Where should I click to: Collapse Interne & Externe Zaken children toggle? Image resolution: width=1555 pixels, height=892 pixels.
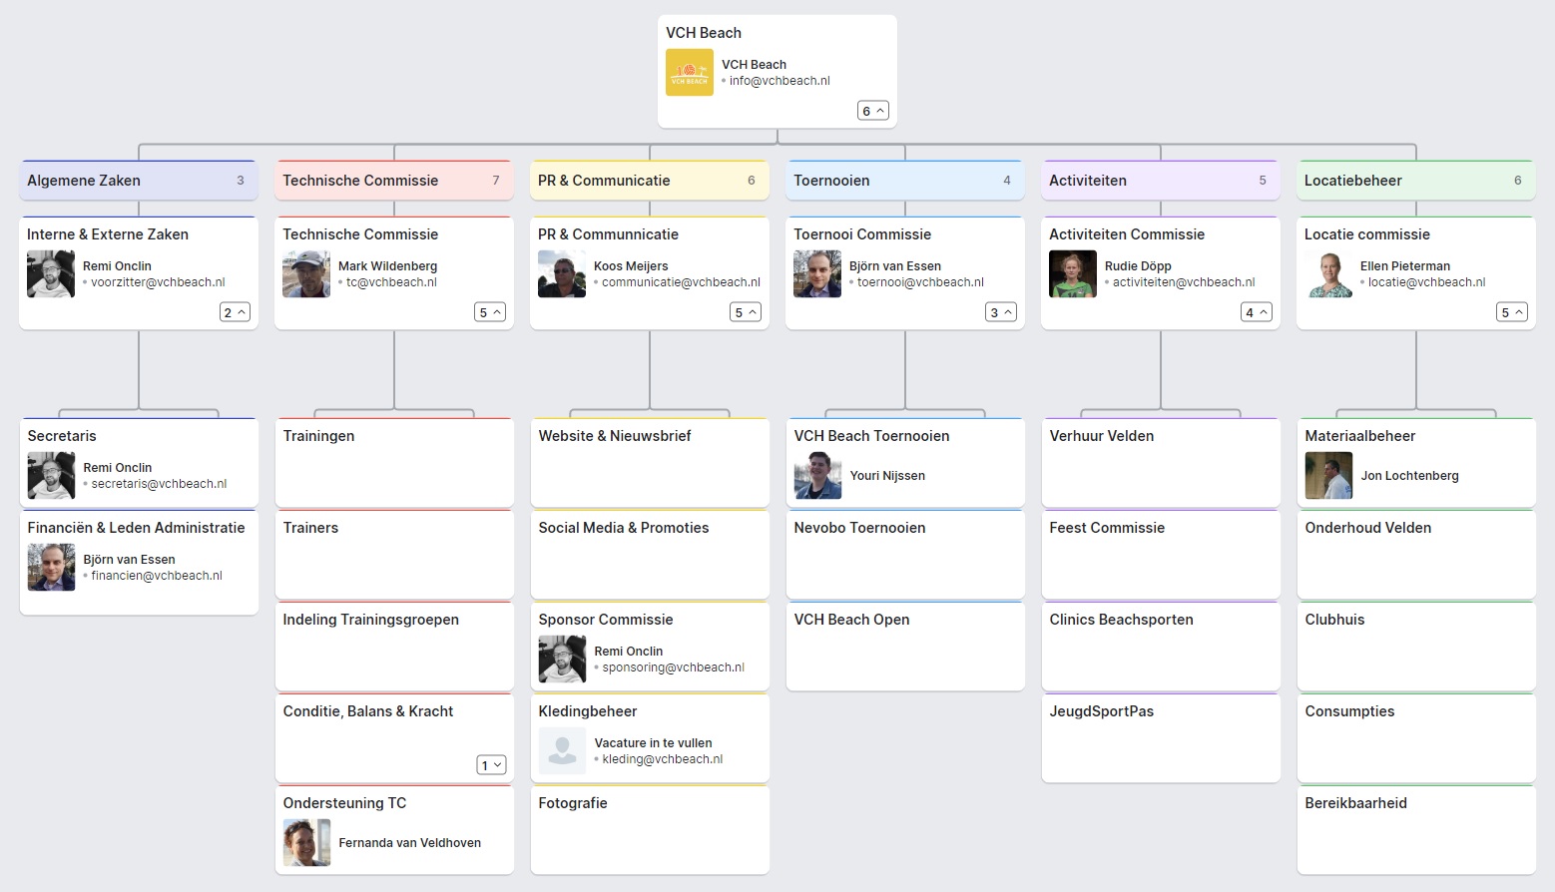click(235, 312)
